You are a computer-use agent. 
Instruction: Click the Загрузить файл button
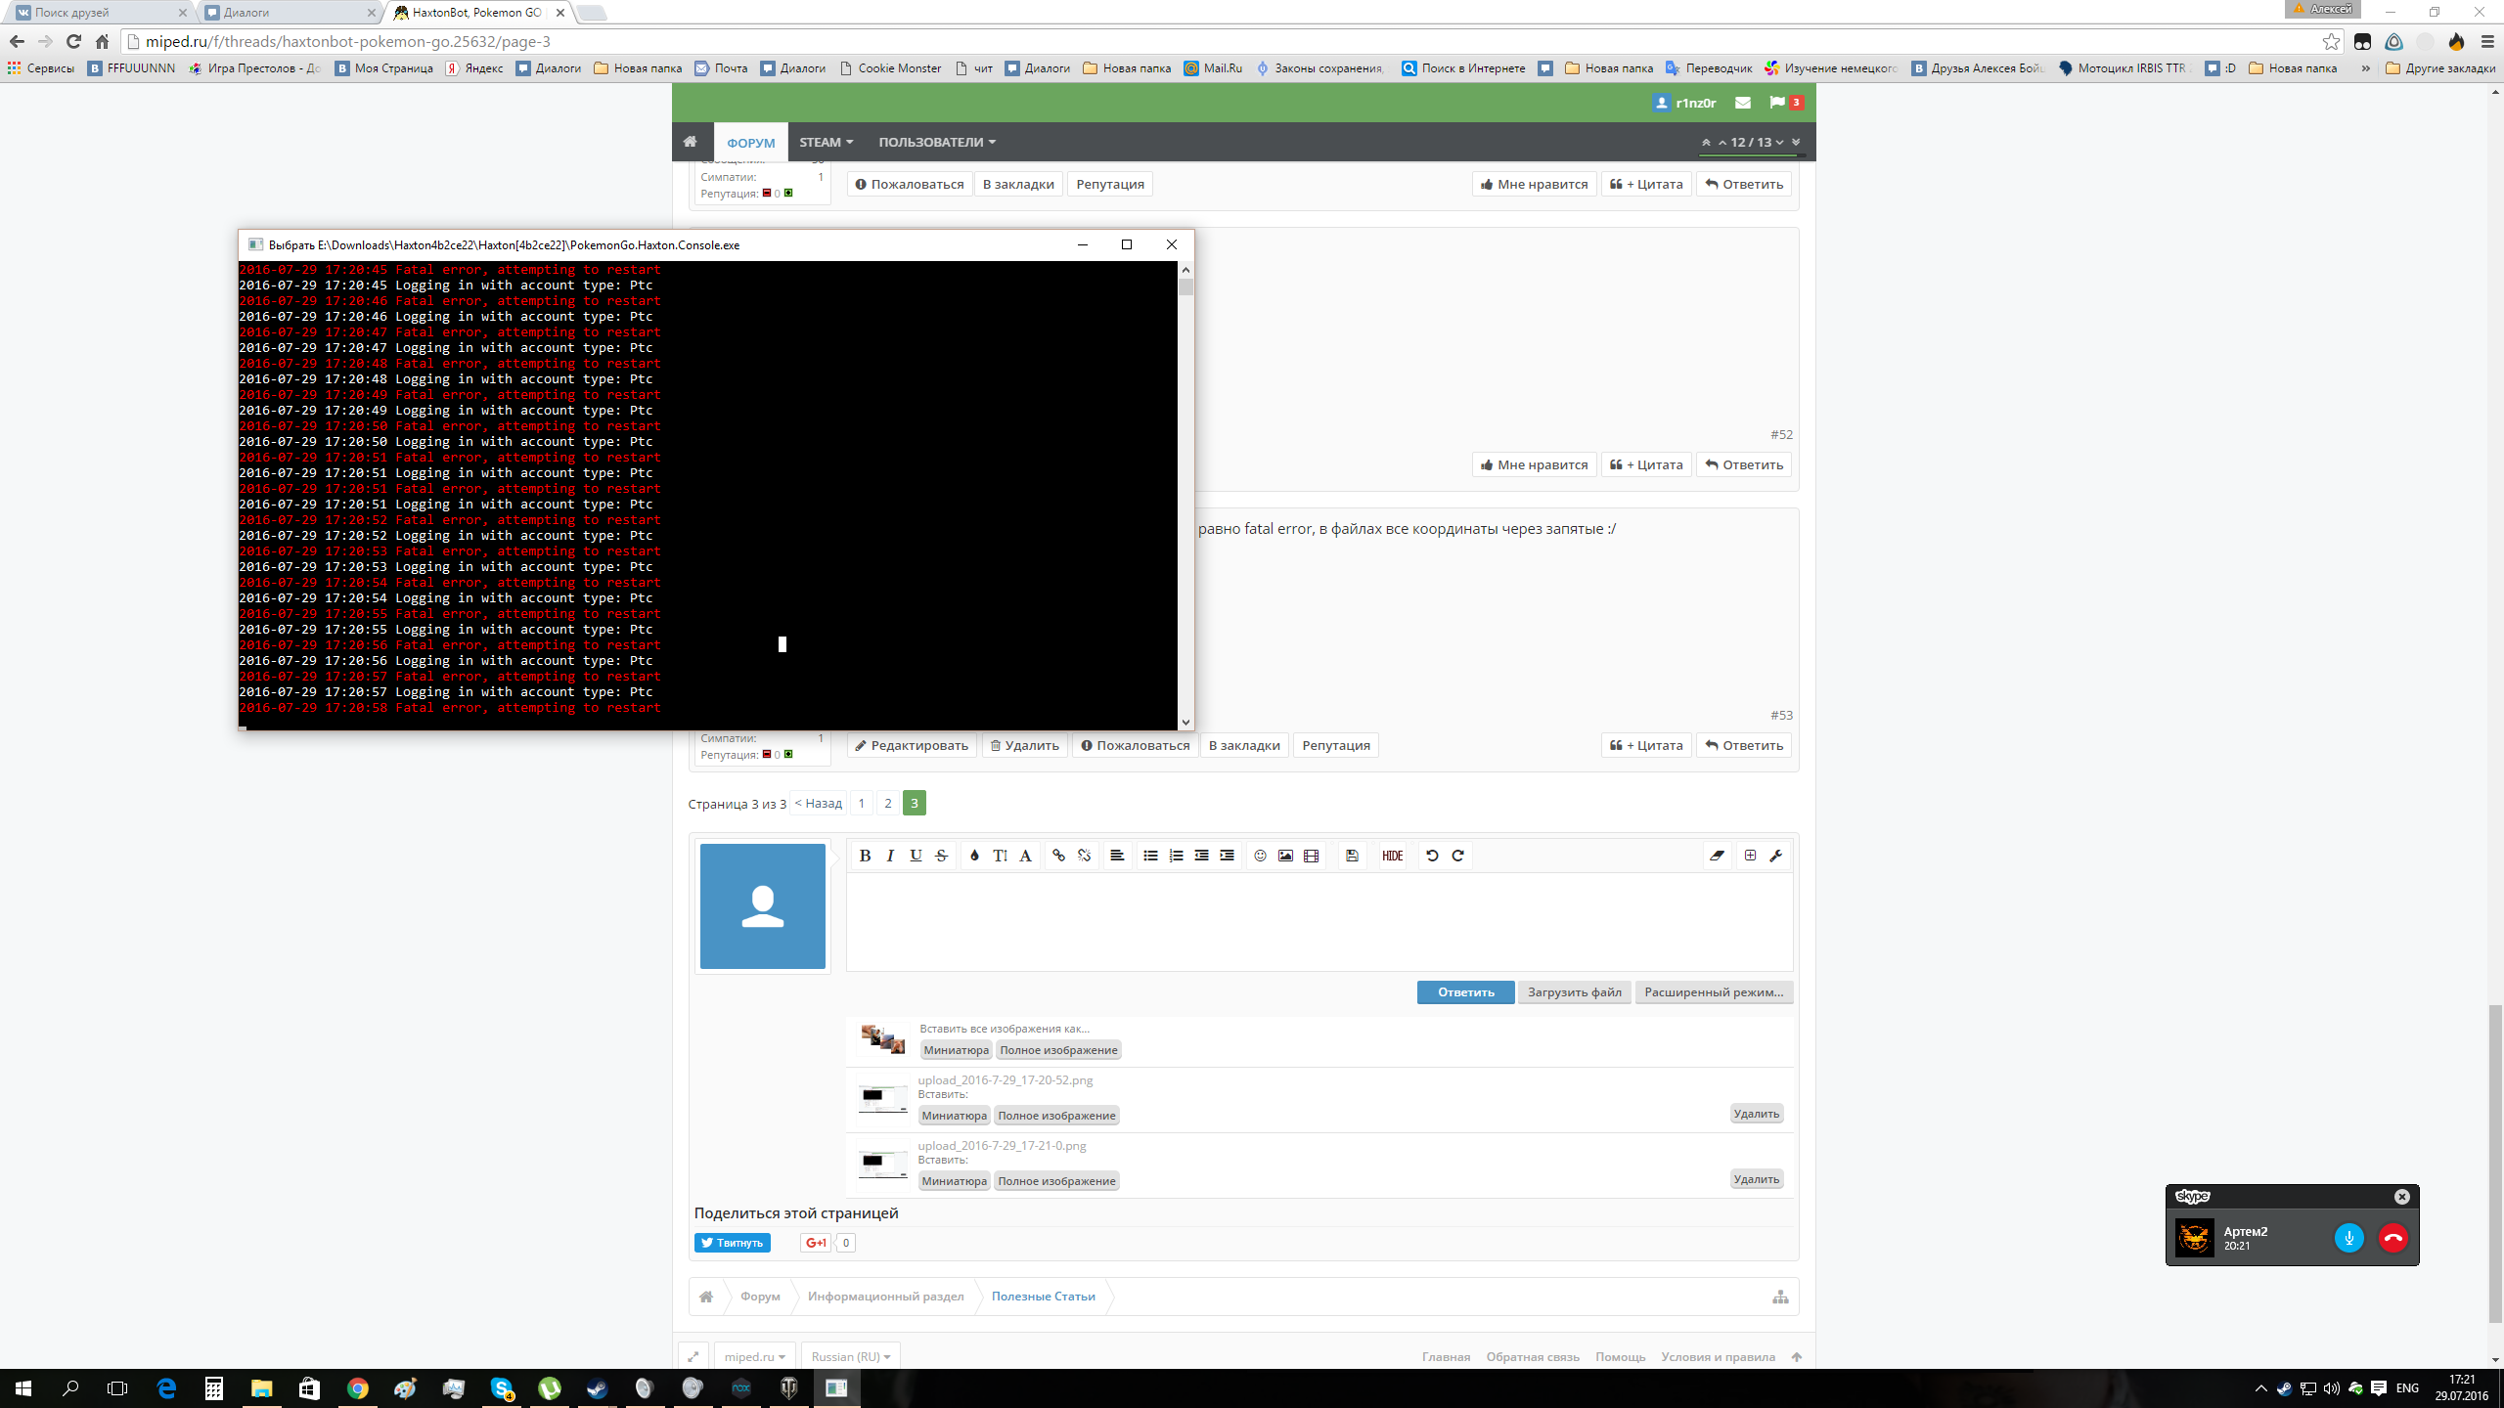click(1574, 991)
